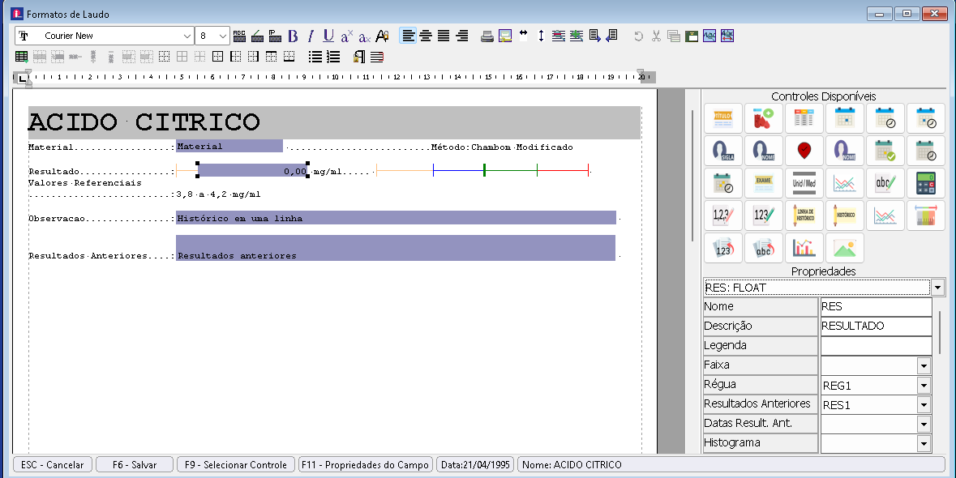Open the Courier New font dropdown
Viewport: 956px width, 478px height.
[187, 36]
